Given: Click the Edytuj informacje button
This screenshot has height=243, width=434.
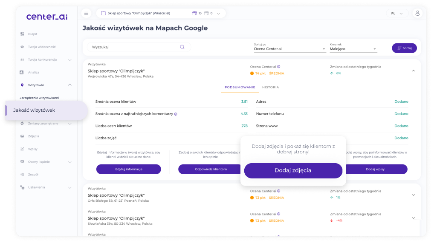Looking at the screenshot, I should pos(128,169).
